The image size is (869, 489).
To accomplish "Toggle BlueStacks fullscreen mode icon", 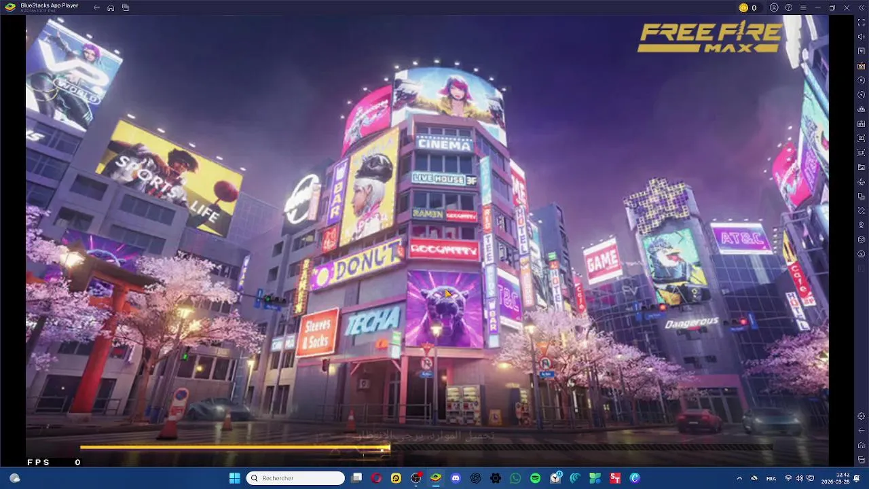I will (862, 22).
